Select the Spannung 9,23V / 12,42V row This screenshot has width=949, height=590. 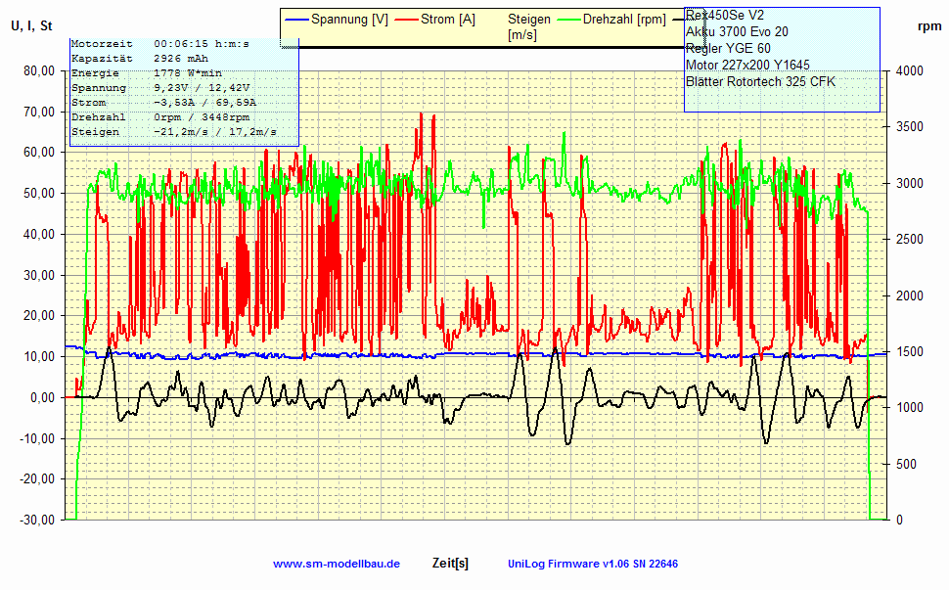tap(160, 88)
